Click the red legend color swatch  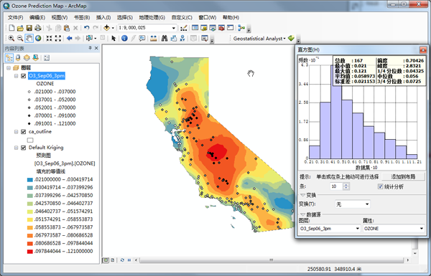coord(30,252)
